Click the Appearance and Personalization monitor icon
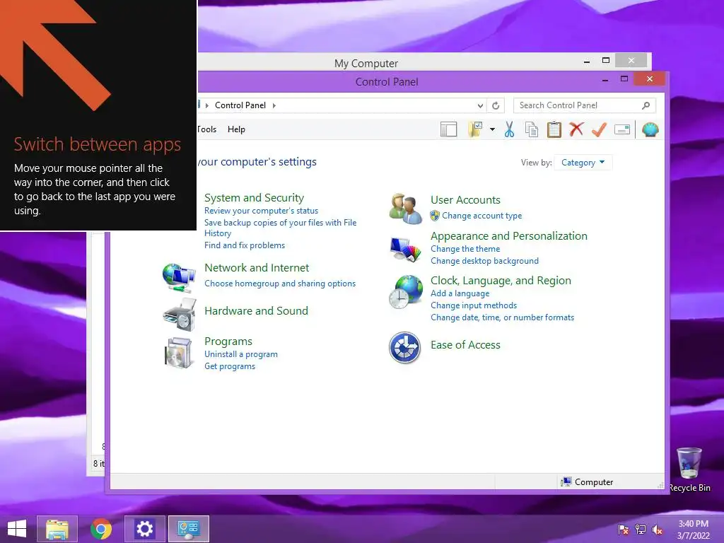Image resolution: width=724 pixels, height=543 pixels. (x=405, y=250)
